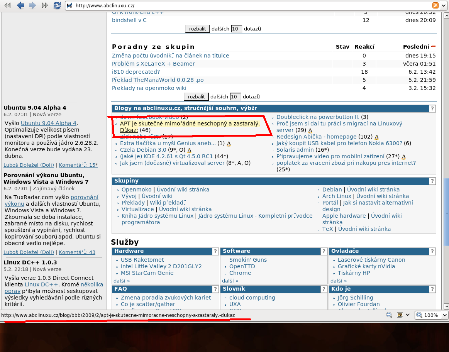This screenshot has width=449, height=352.
Task: Click the show images icon in status bar
Action: 400,315
